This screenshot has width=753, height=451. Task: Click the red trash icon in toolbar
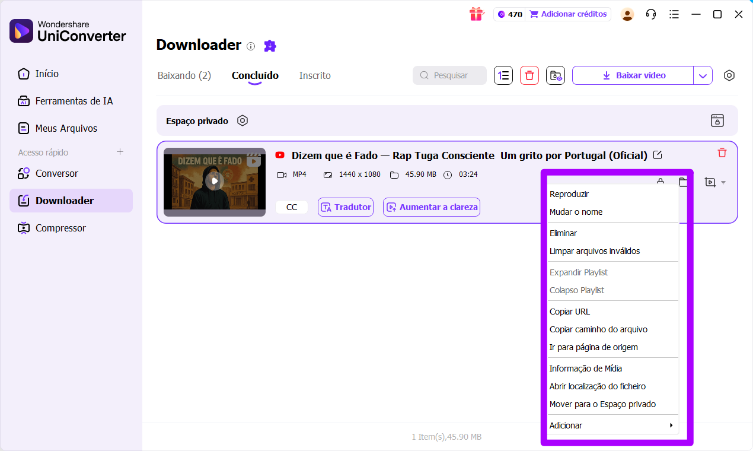[529, 75]
